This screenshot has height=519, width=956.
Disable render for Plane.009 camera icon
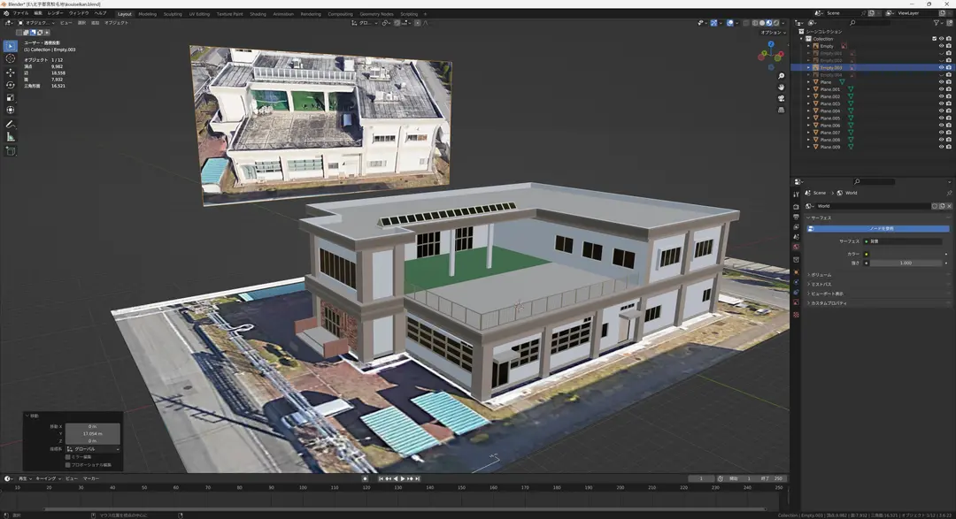949,147
